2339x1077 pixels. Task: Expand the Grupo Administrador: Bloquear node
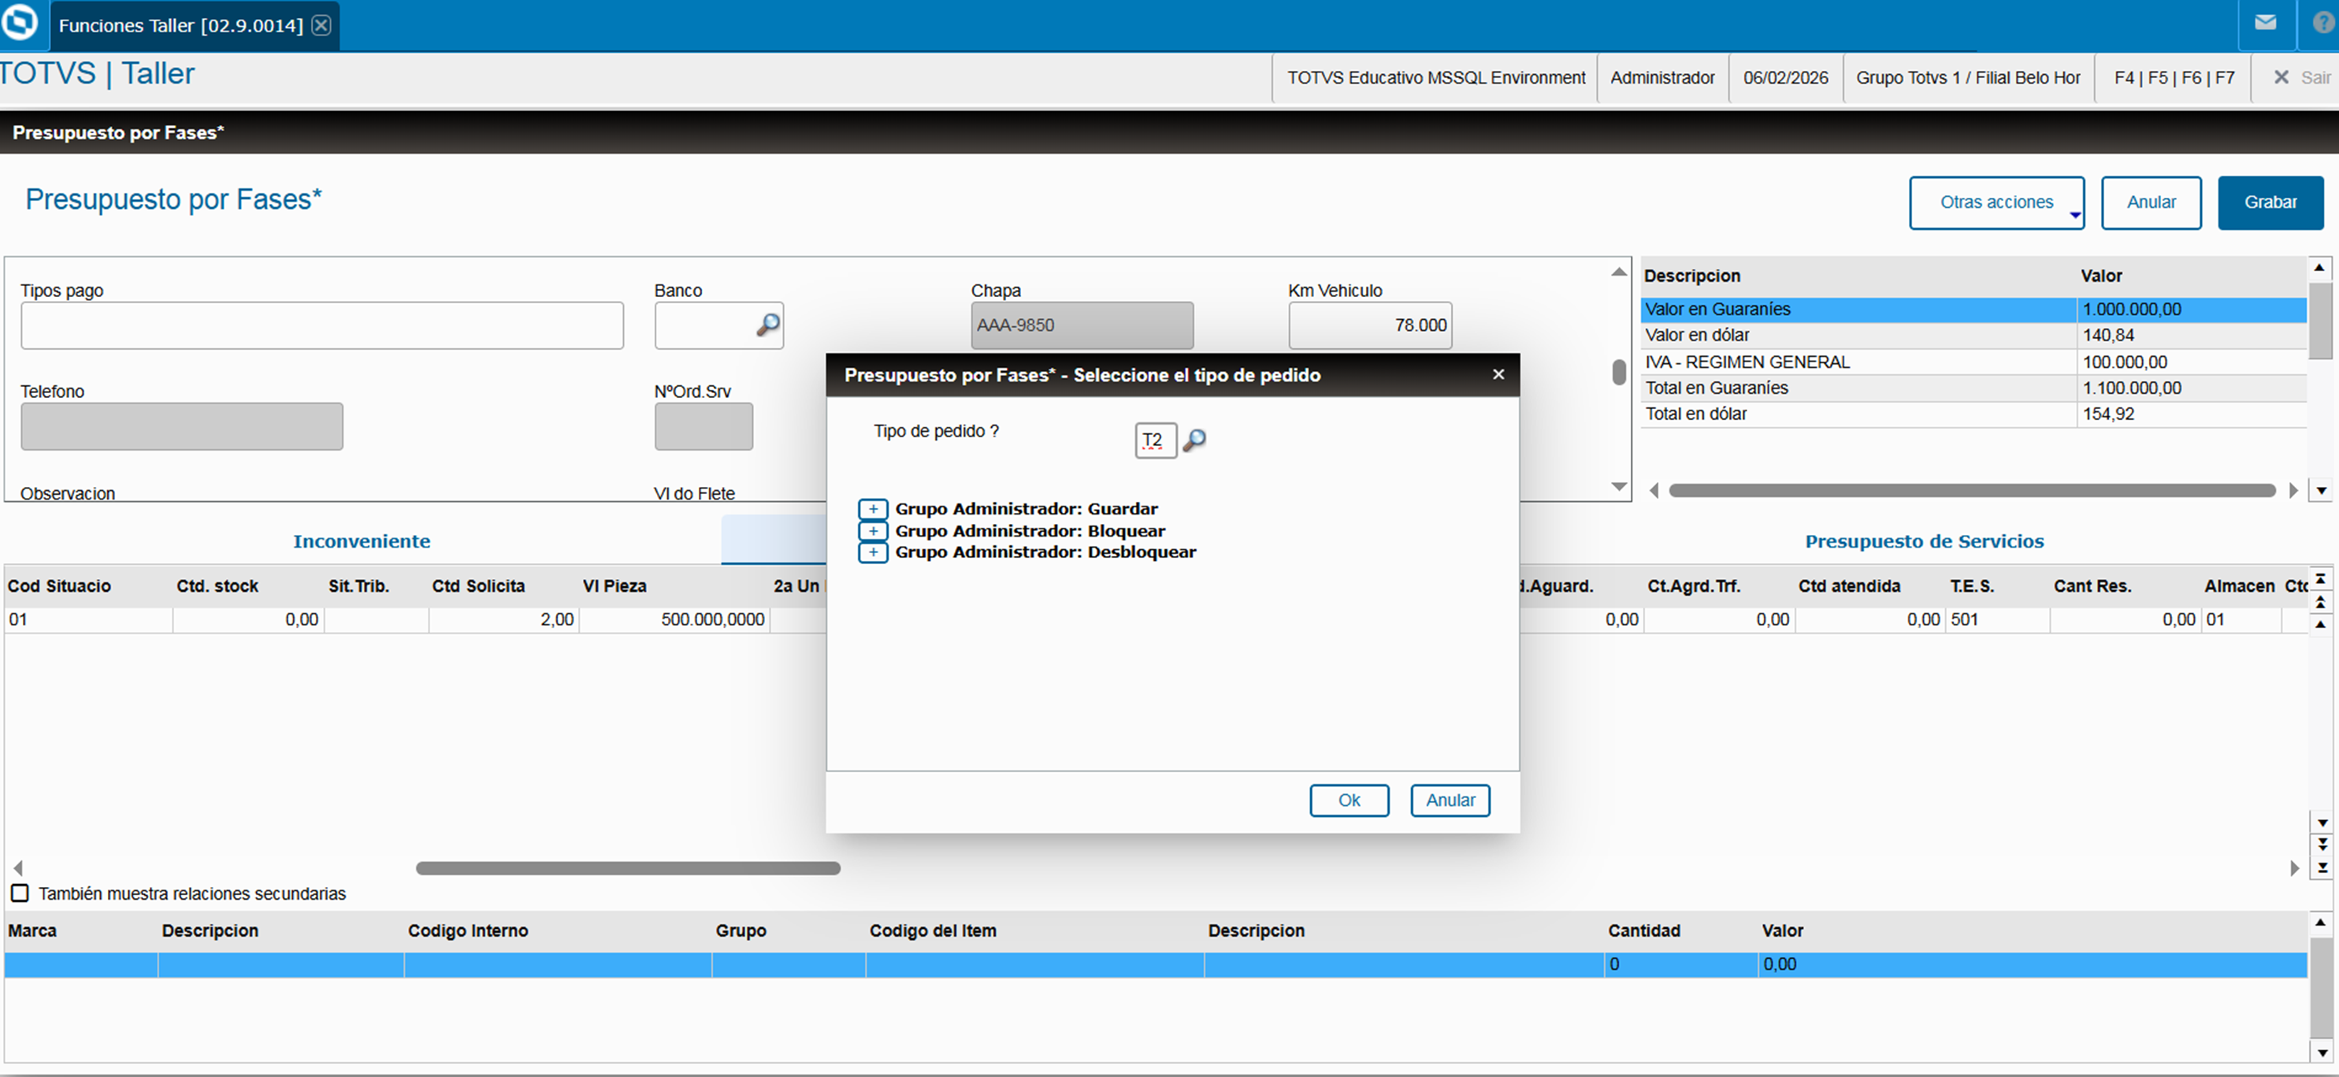pyautogui.click(x=873, y=531)
